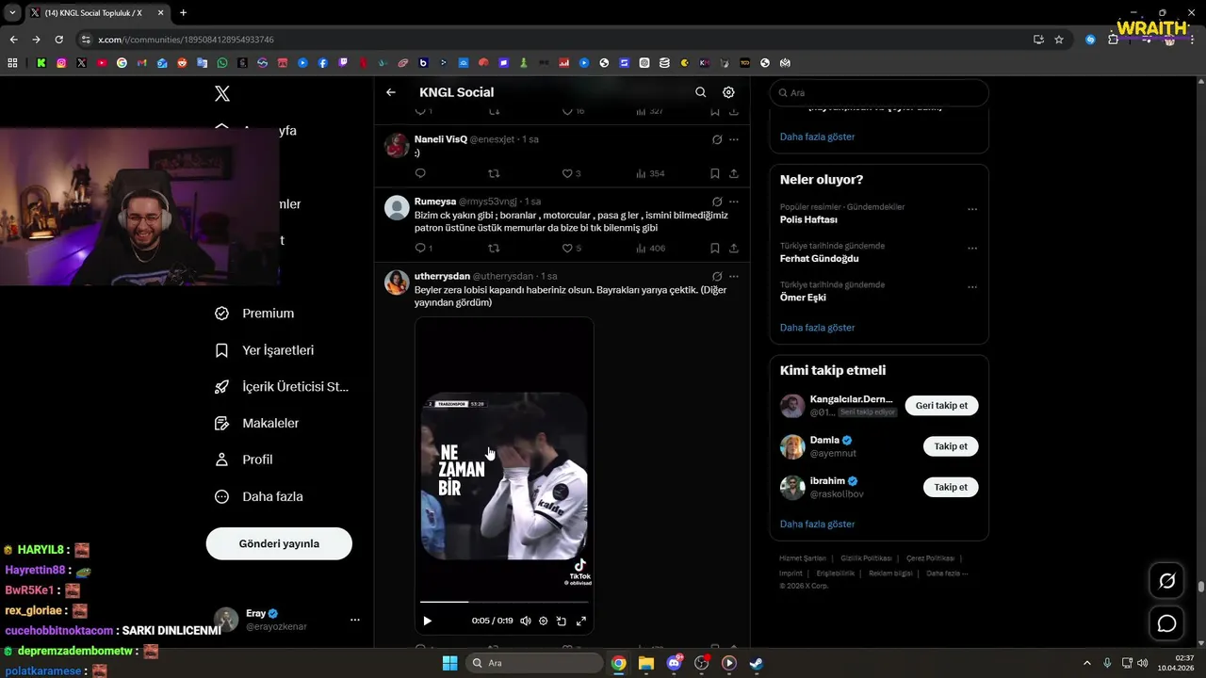Reply to Naneli VisQ's post
1206x678 pixels.
coord(420,173)
